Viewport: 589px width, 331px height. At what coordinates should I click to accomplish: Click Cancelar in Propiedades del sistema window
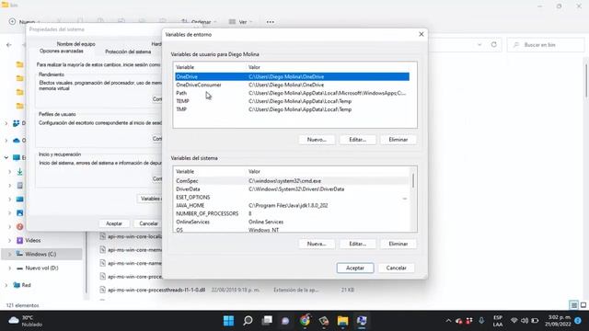148,223
